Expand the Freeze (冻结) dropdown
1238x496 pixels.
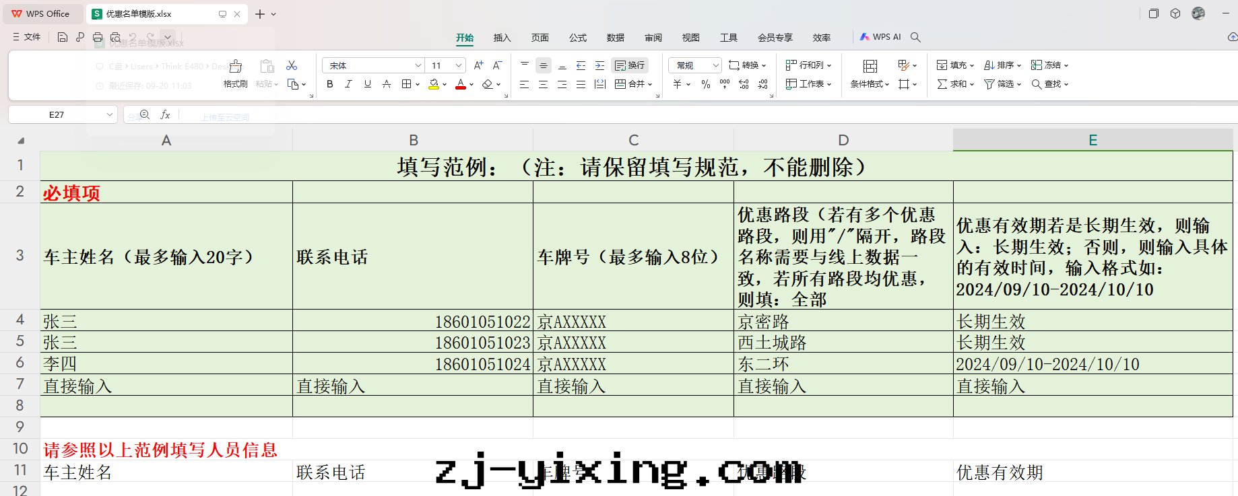click(1066, 65)
